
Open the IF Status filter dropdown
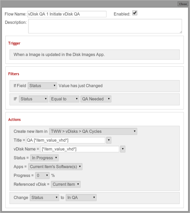tap(34, 99)
